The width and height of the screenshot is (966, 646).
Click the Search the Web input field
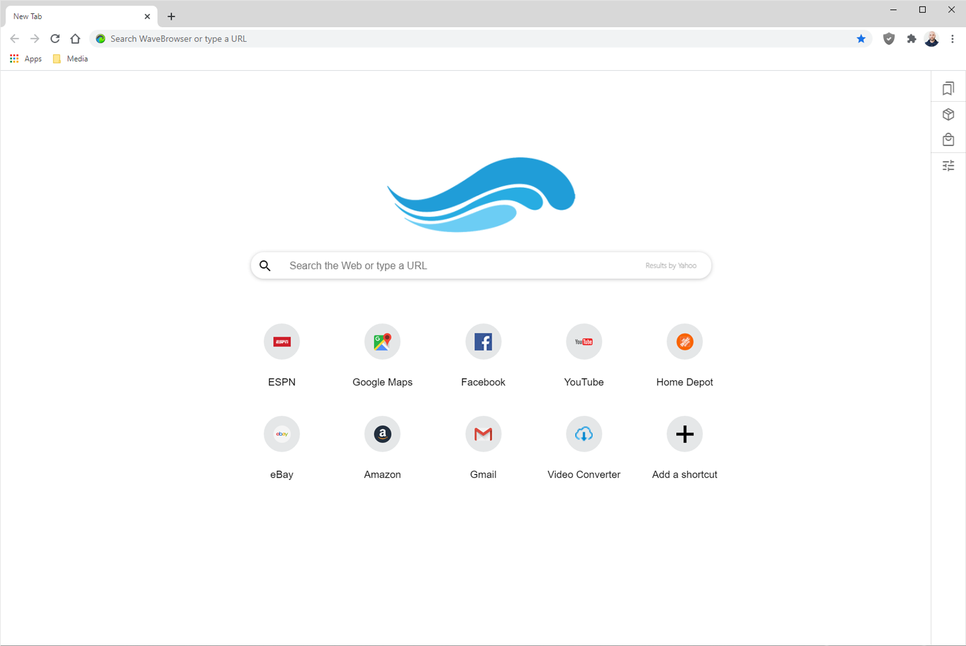pos(463,266)
